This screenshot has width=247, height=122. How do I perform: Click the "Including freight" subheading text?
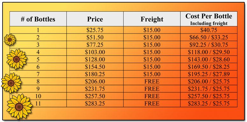[x=209, y=23]
